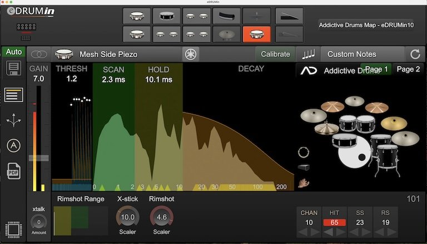The image size is (427, 244).
Task: Select the curved bar trigger pad input
Action: coord(227,16)
